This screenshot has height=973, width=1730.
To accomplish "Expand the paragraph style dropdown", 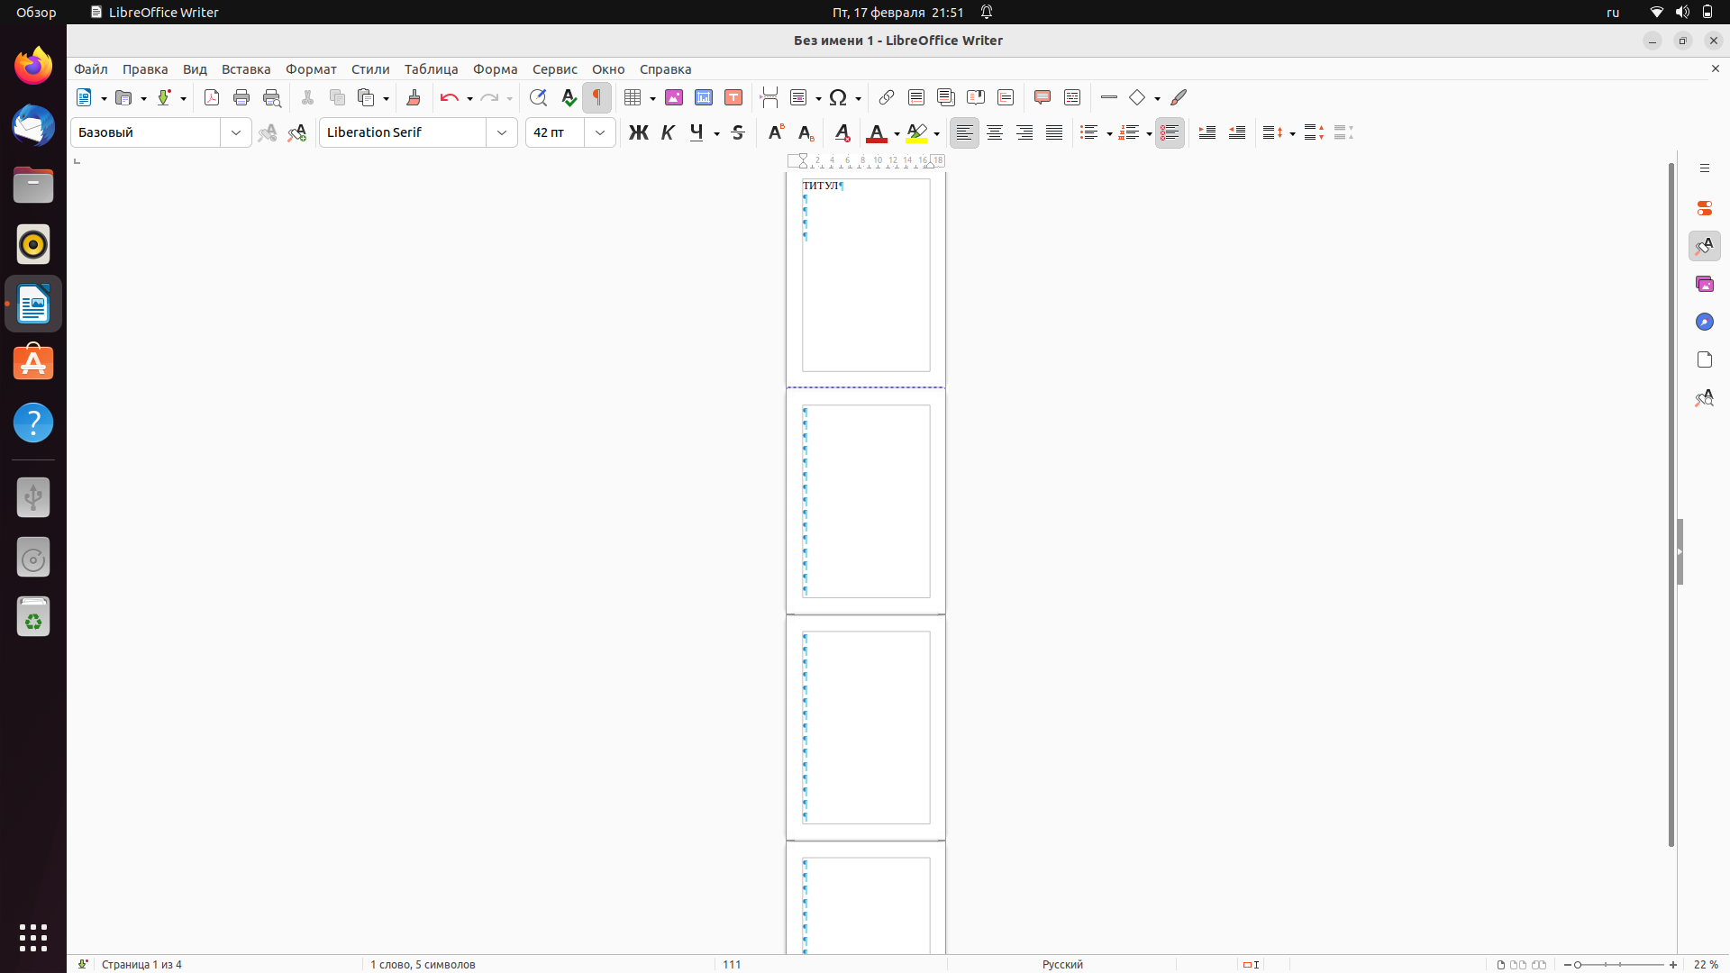I will (236, 132).
